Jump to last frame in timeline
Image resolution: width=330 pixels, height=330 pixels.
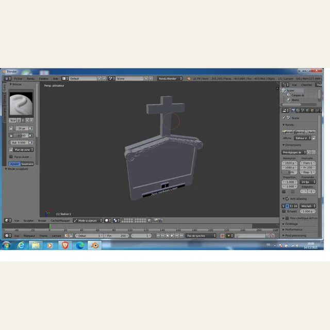tap(181, 236)
